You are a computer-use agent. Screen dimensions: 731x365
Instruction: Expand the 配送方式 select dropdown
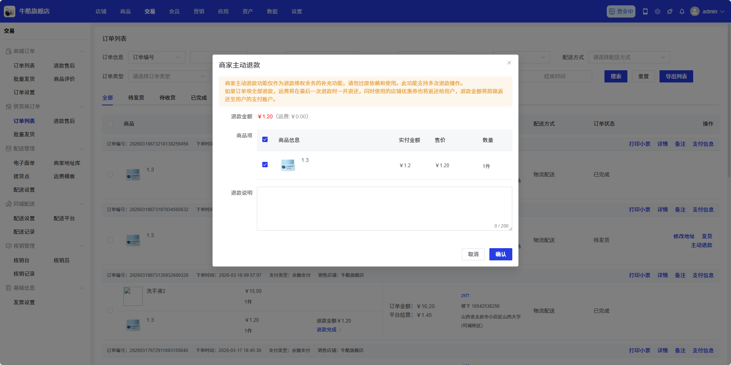(629, 57)
